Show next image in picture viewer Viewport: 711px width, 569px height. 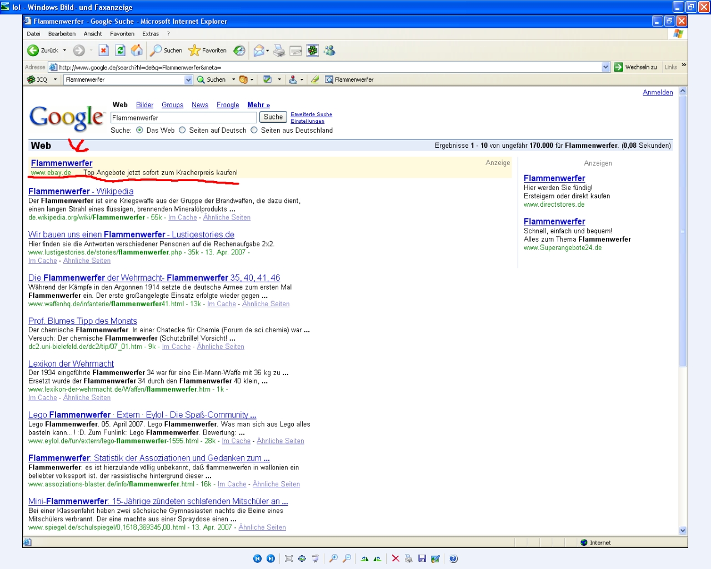271,558
